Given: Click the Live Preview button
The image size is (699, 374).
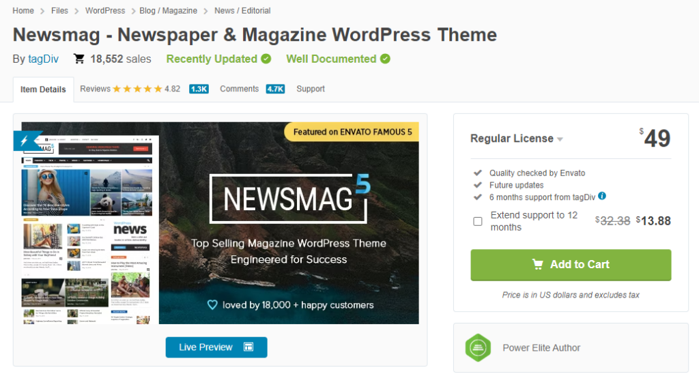Looking at the screenshot, I should coord(216,347).
